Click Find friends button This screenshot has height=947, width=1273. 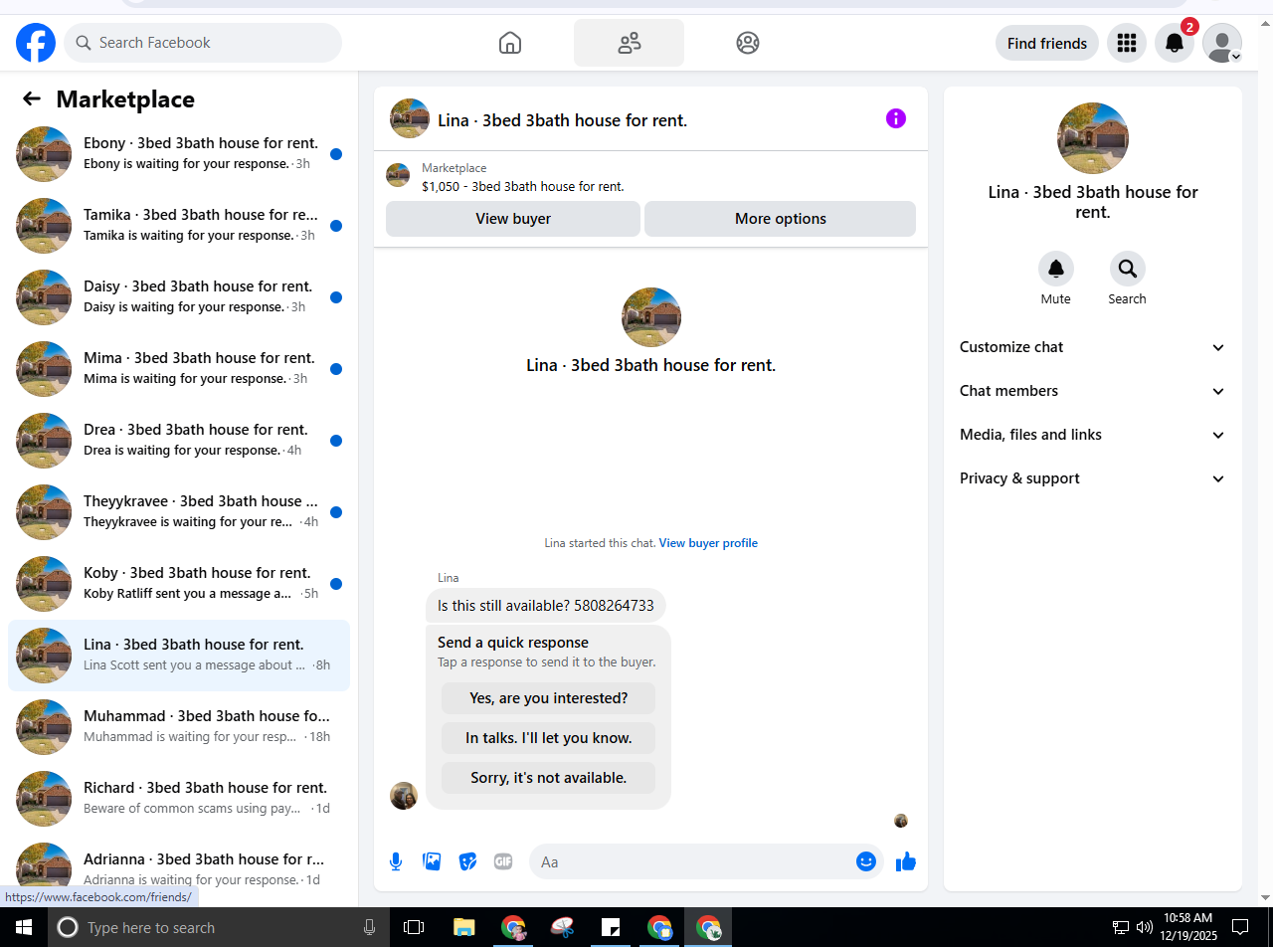(x=1047, y=43)
